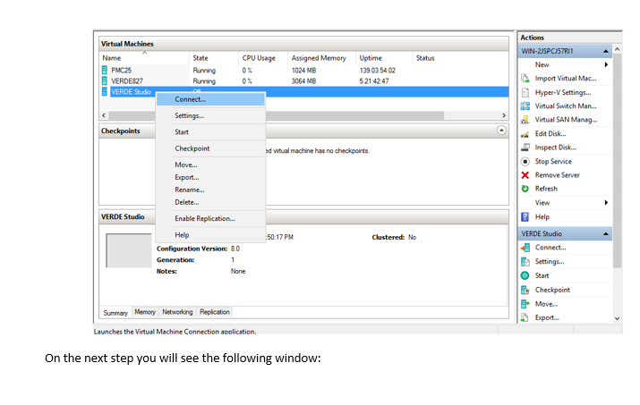Collapse the VERDE Studio actions section

[x=606, y=233]
